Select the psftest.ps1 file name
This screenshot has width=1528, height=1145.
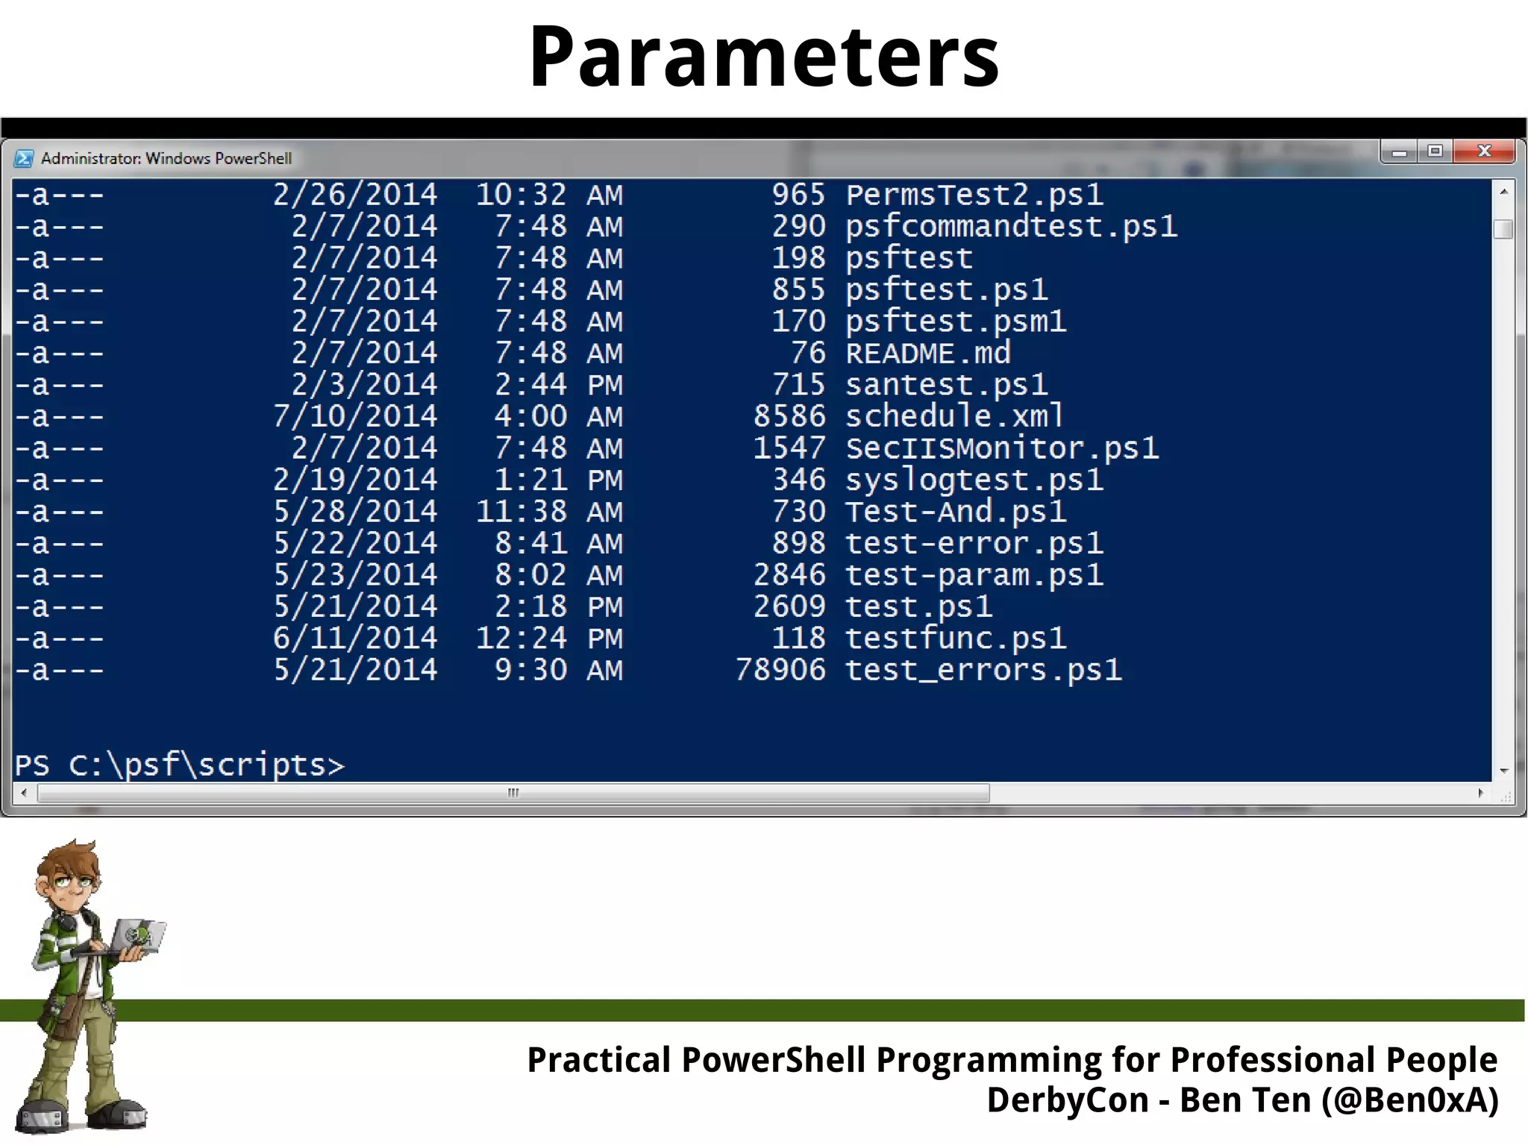click(x=947, y=289)
